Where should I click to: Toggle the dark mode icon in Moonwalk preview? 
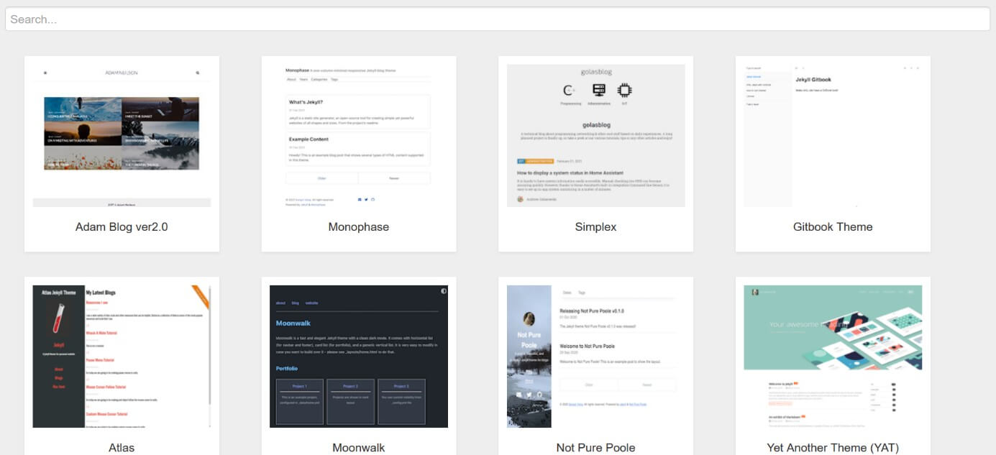(x=444, y=291)
